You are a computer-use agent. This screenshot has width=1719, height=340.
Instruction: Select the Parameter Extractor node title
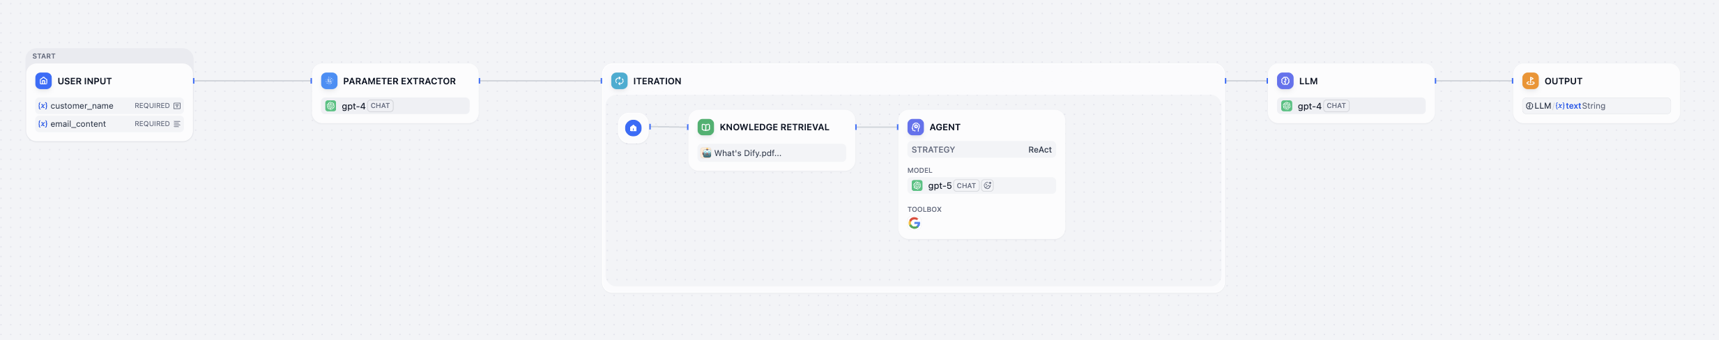click(x=399, y=81)
